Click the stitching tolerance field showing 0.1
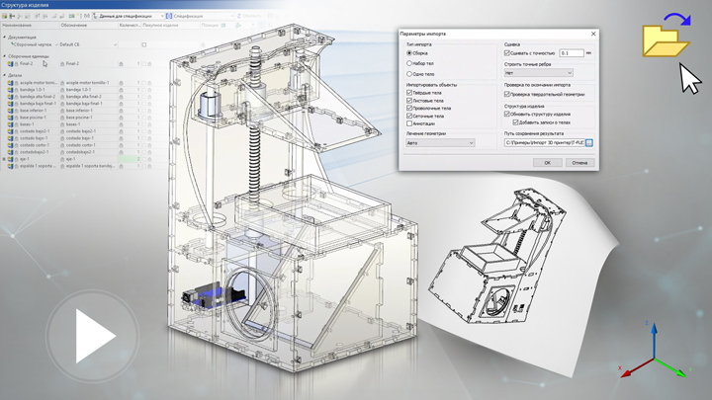 pyautogui.click(x=572, y=53)
